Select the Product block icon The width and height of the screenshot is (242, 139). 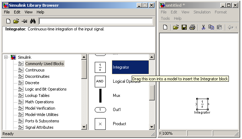[x=100, y=124]
